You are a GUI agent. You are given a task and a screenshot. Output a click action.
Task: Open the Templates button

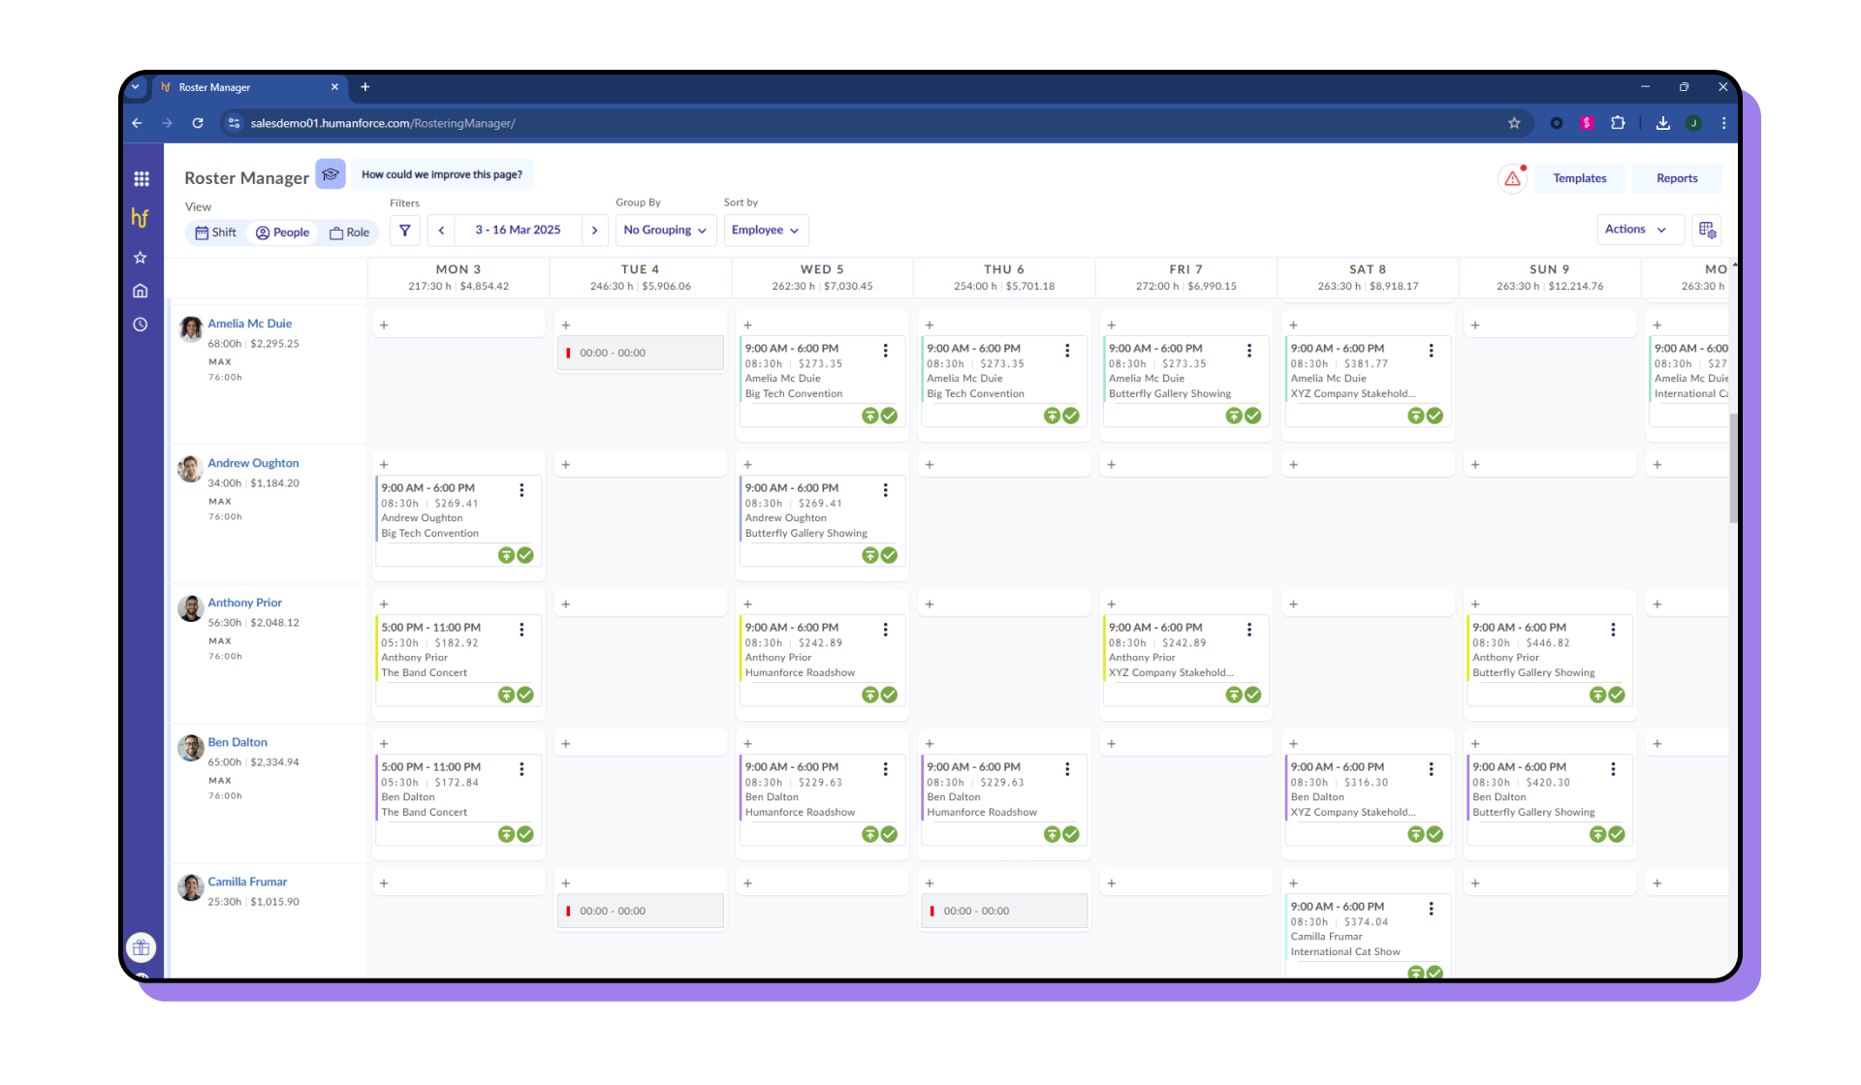pos(1579,178)
